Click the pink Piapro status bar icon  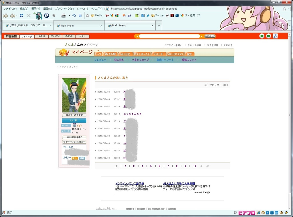[247, 212]
